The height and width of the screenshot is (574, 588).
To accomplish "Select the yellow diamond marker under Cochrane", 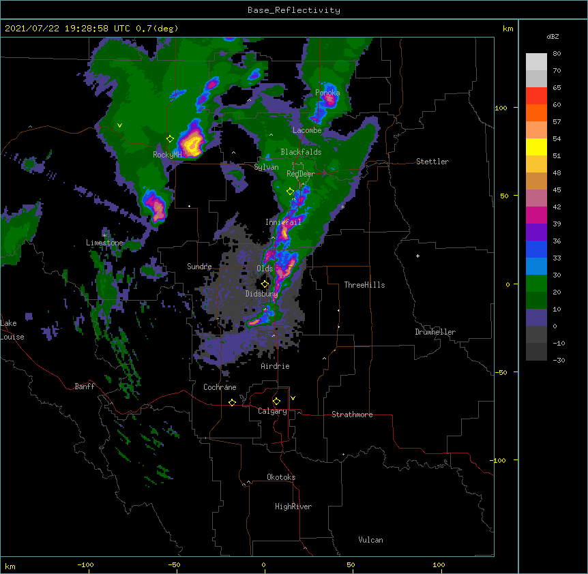I will [232, 402].
